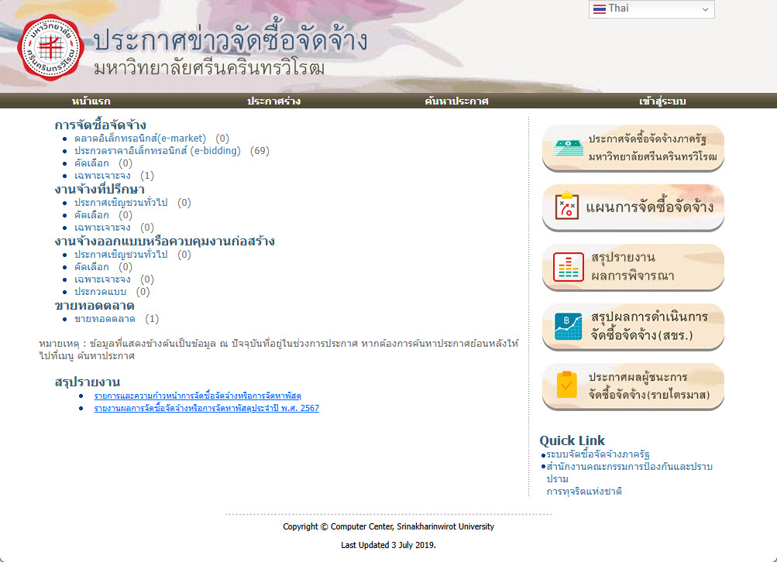Click the Thai flag in language selector
This screenshot has height=562, width=777.
[599, 9]
